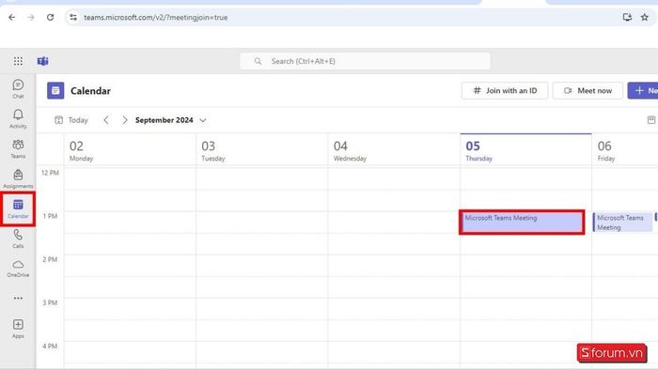
Task: Click the install app icon in address bar
Action: 627,17
